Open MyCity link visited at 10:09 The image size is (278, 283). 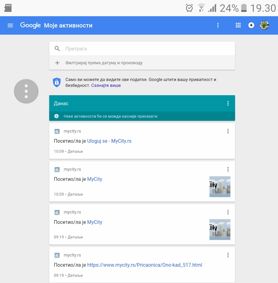[x=95, y=179]
